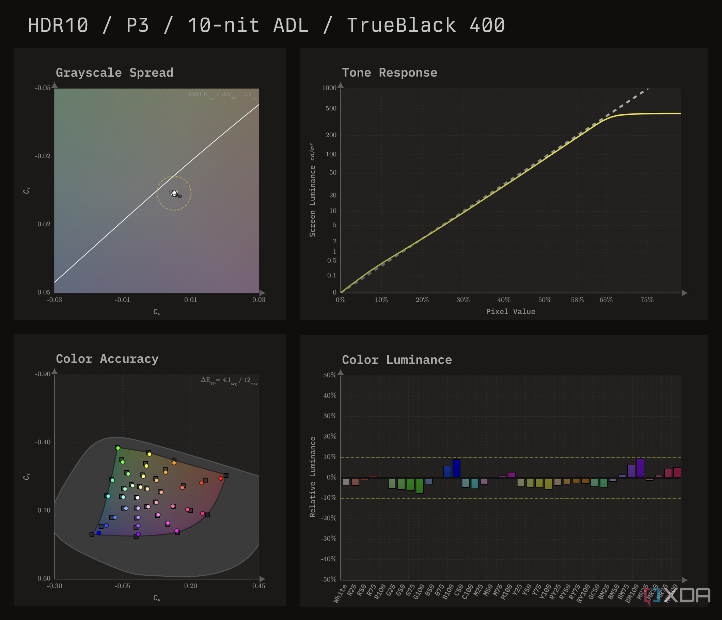The image size is (722, 620).
Task: Click the '-20%' tick on Color Luminance
Action: click(328, 518)
